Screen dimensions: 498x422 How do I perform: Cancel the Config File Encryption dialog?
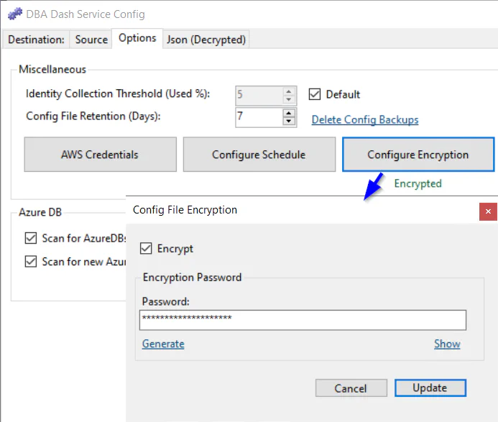pos(351,388)
